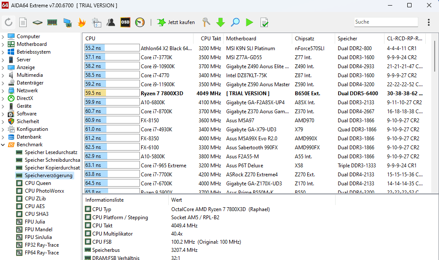Sort by Chipsatz column header

[x=313, y=39]
